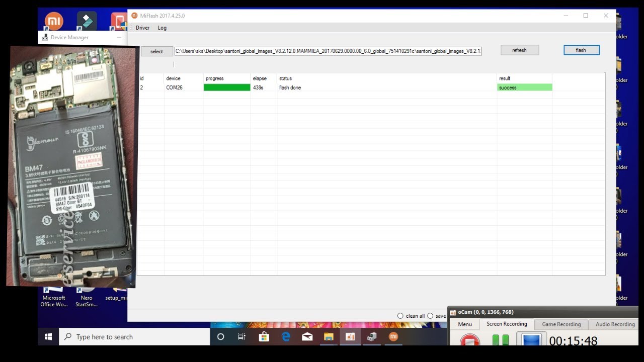The width and height of the screenshot is (644, 362).
Task: Click the Device Manager window title icon
Action: (x=45, y=37)
